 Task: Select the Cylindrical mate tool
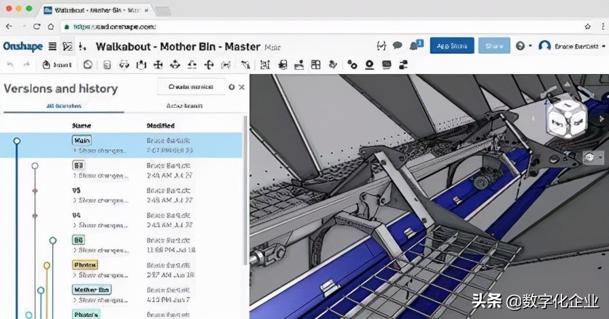coord(175,64)
